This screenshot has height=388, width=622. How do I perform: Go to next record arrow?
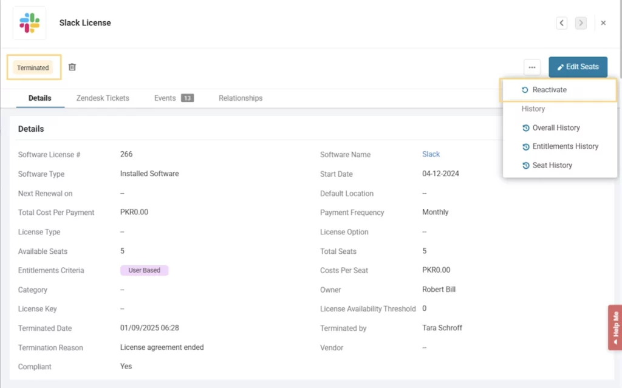(x=581, y=23)
